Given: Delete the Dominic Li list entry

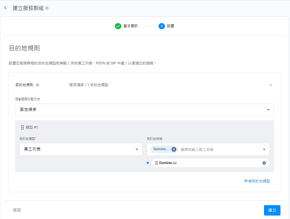Looking at the screenshot, I should (x=264, y=163).
